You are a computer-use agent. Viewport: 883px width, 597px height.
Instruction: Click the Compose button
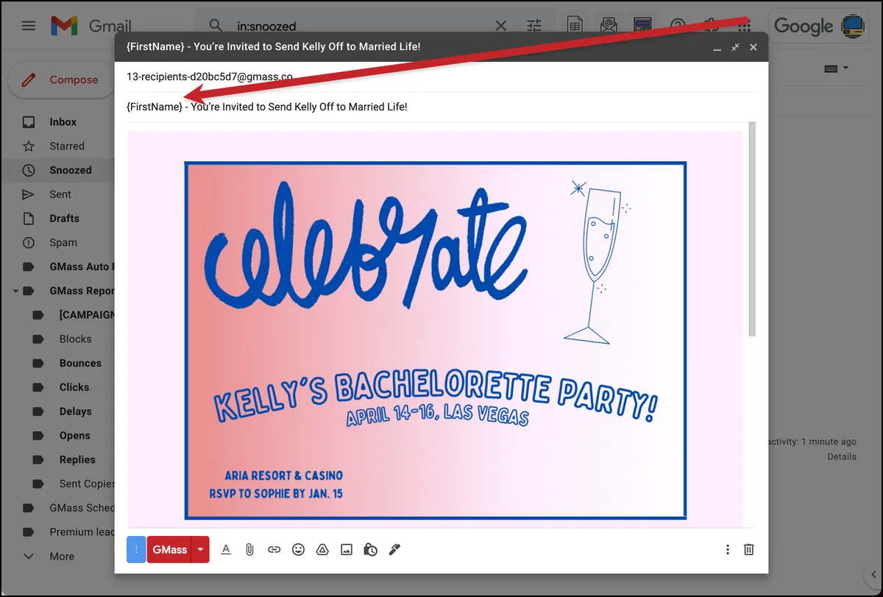(60, 80)
